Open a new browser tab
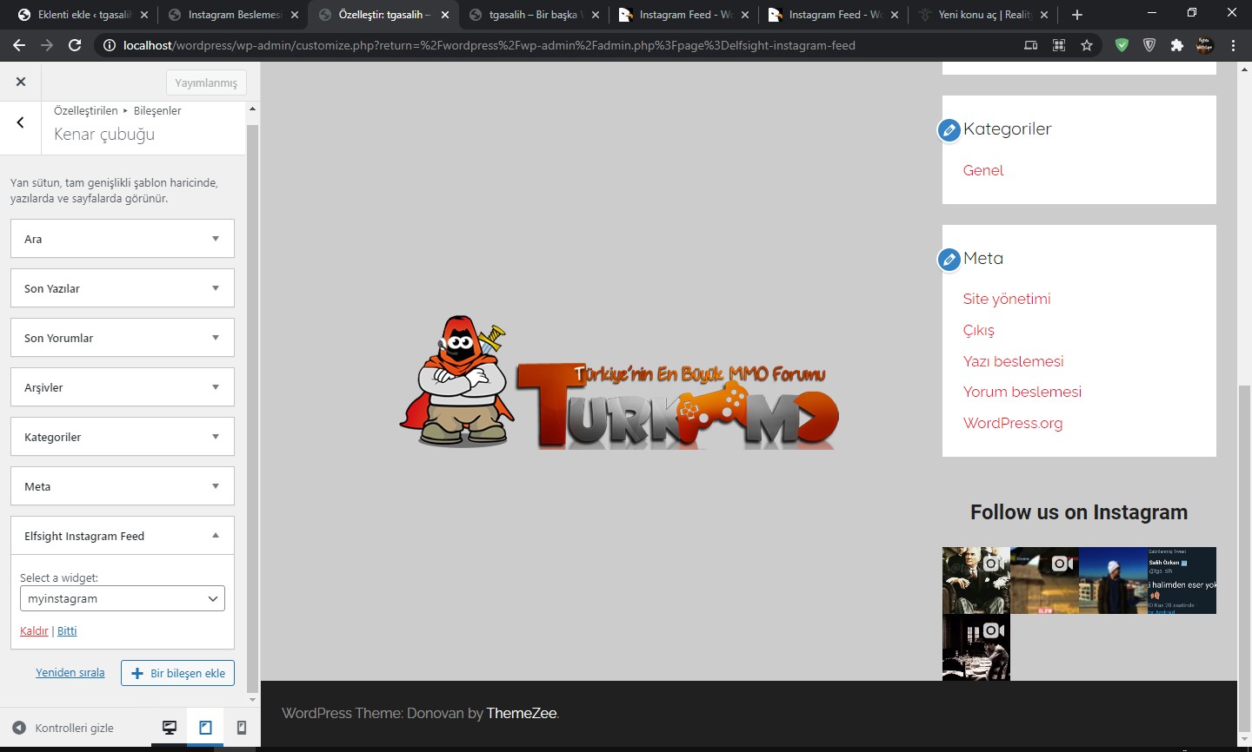This screenshot has height=752, width=1252. [x=1077, y=15]
